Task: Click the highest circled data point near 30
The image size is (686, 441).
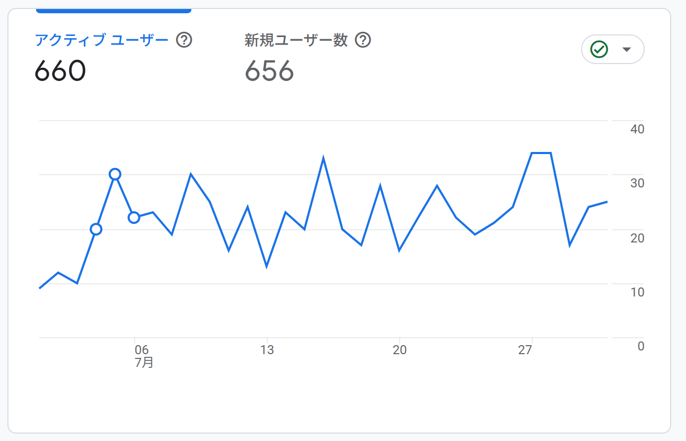Action: (x=115, y=174)
